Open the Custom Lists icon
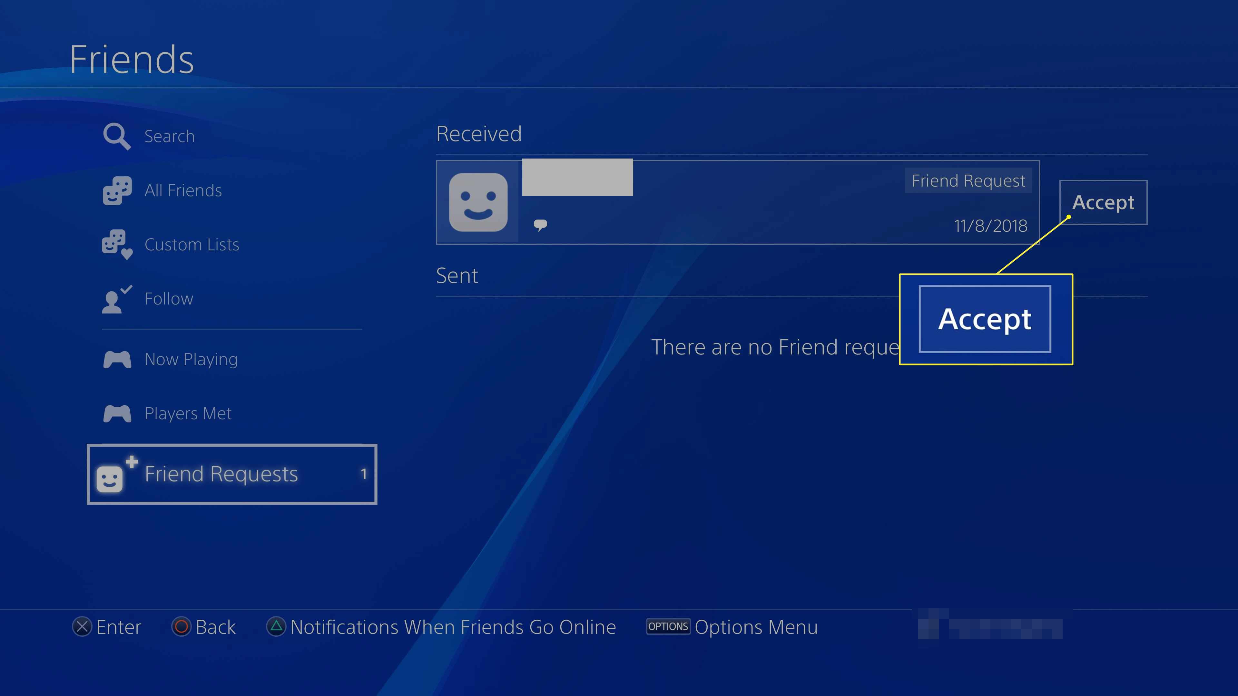 point(117,244)
